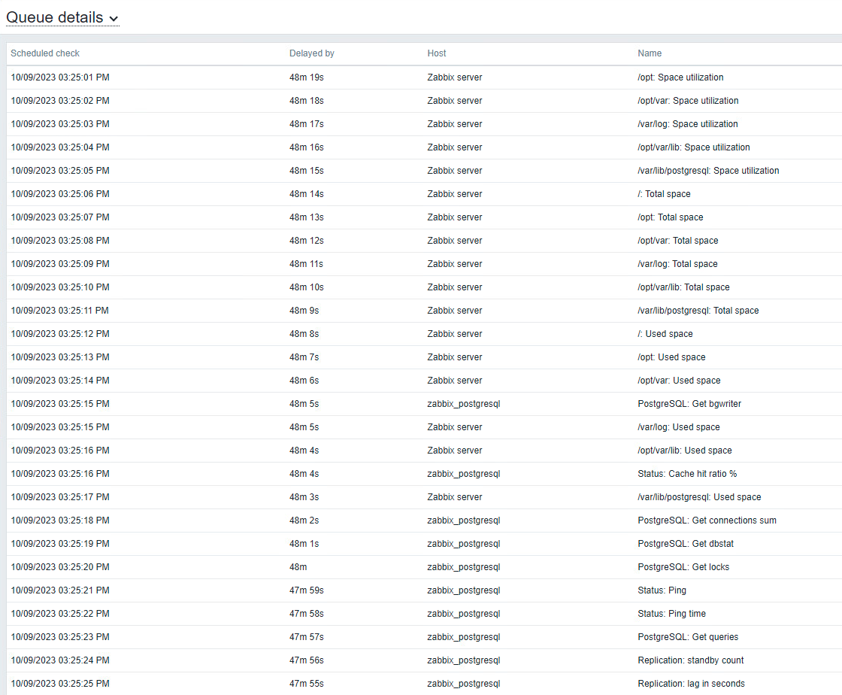Select item 'PostgreSQL: Get connections sum'
The image size is (842, 695).
[707, 520]
